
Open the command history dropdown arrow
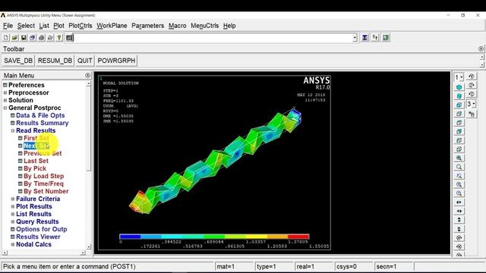coord(355,38)
